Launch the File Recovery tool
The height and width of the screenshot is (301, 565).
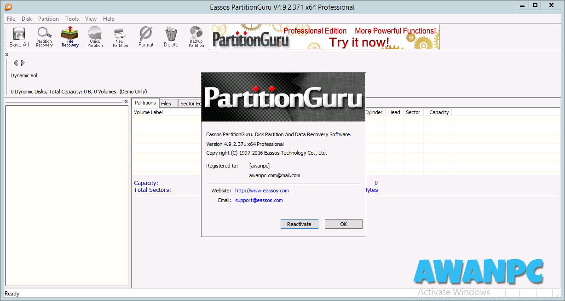click(x=70, y=37)
